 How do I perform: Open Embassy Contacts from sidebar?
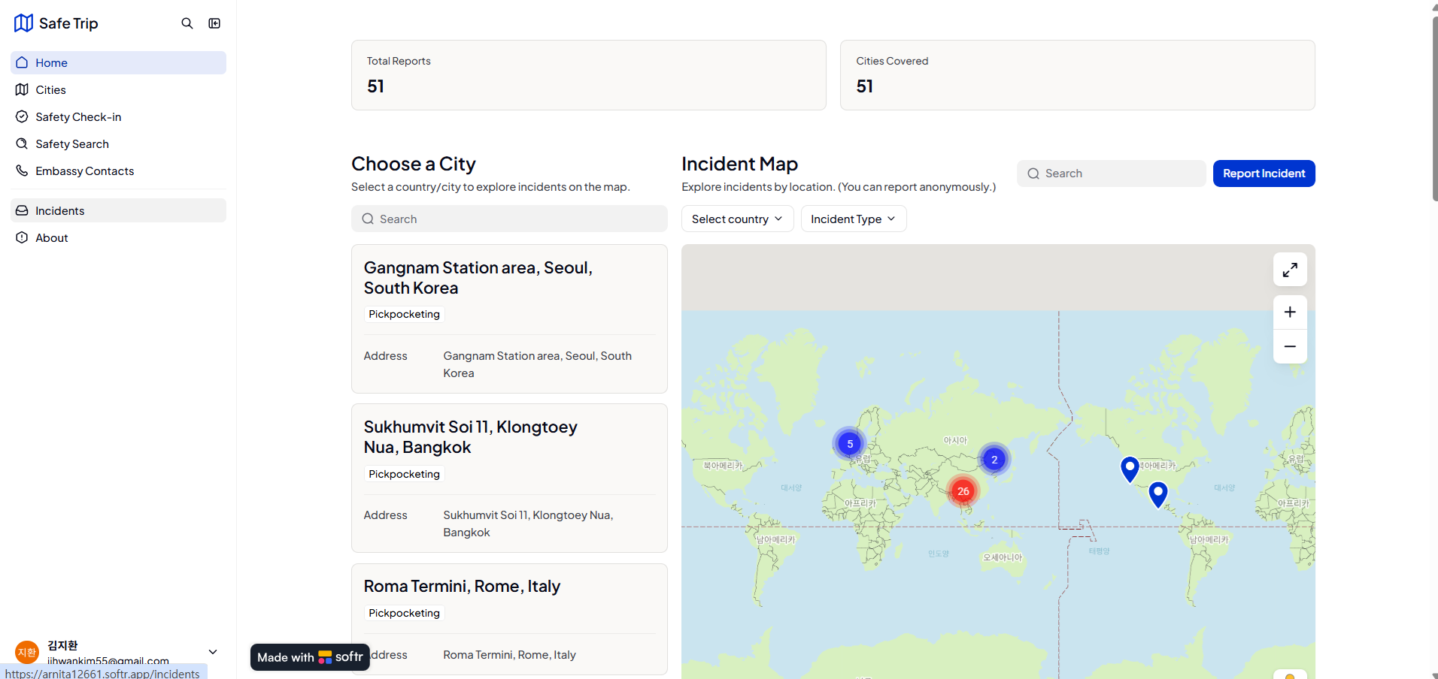pos(84,171)
